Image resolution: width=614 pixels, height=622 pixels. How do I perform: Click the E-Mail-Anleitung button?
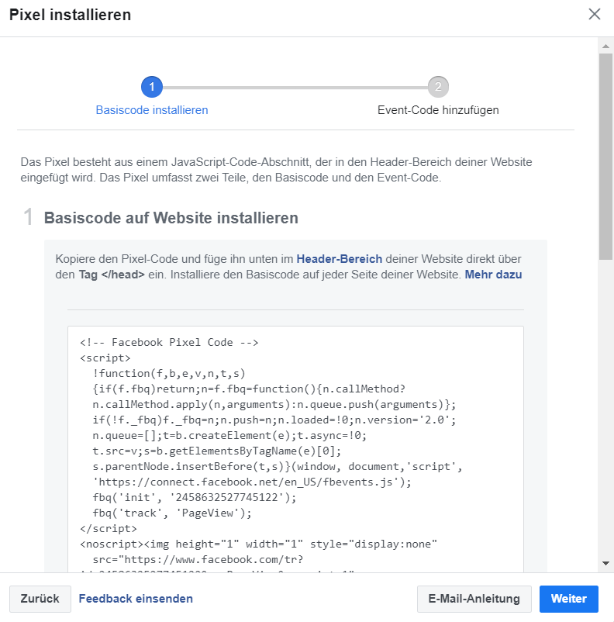pos(474,599)
